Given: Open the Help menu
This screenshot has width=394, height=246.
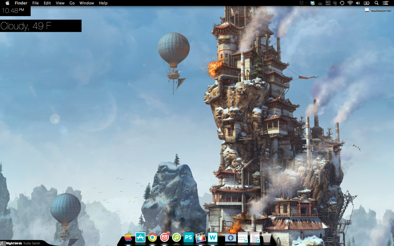Looking at the screenshot, I should click(x=103, y=3).
